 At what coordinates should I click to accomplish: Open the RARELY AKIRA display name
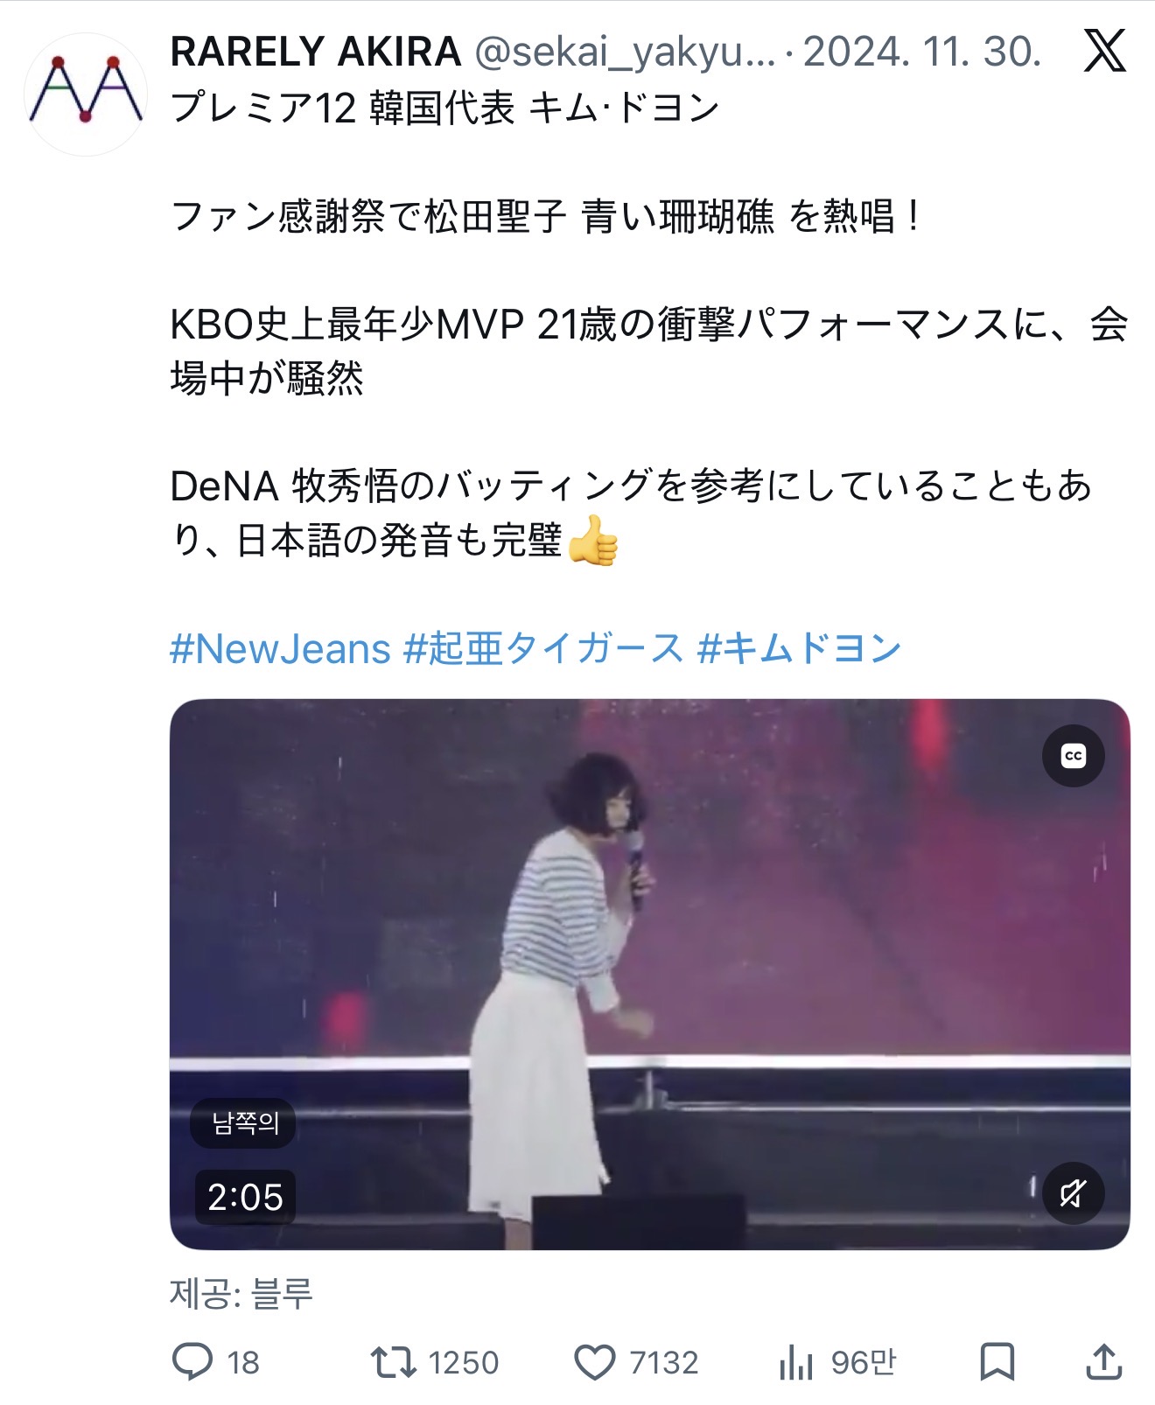click(316, 52)
